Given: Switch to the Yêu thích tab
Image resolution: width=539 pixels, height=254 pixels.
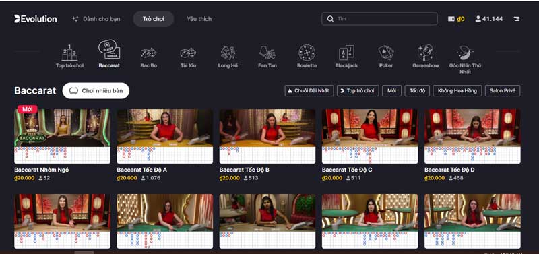Looking at the screenshot, I should (199, 19).
